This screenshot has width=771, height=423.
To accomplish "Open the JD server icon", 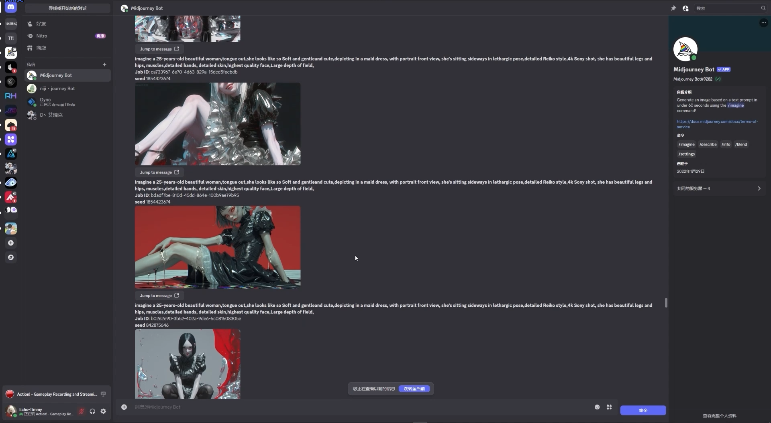I will 11,110.
